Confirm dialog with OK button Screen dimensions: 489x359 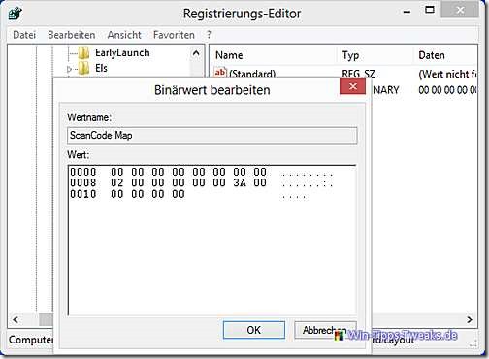click(x=254, y=330)
